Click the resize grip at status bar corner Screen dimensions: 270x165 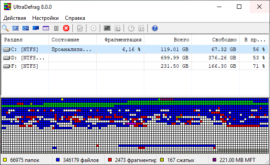[x=267, y=162]
